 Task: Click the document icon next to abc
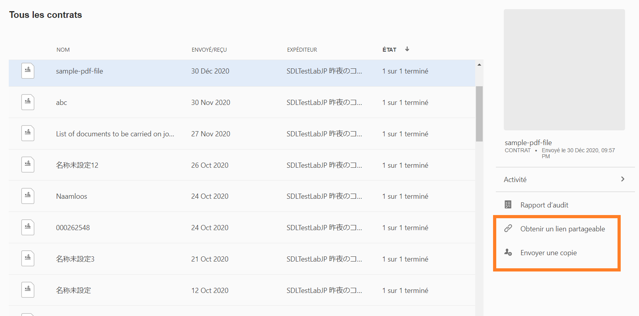pos(28,102)
